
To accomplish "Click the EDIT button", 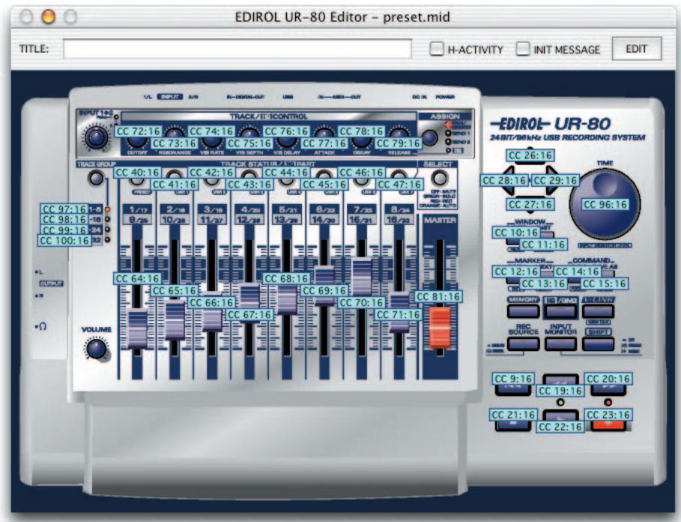I will click(x=636, y=49).
